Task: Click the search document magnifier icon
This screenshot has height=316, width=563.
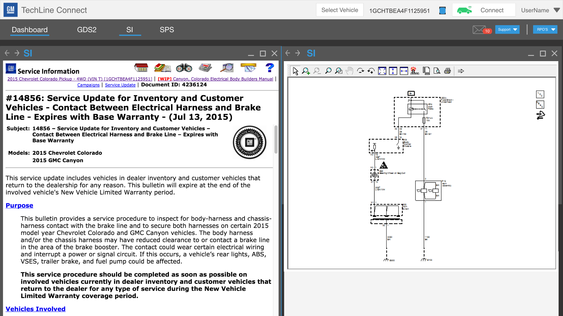Action: click(x=437, y=71)
